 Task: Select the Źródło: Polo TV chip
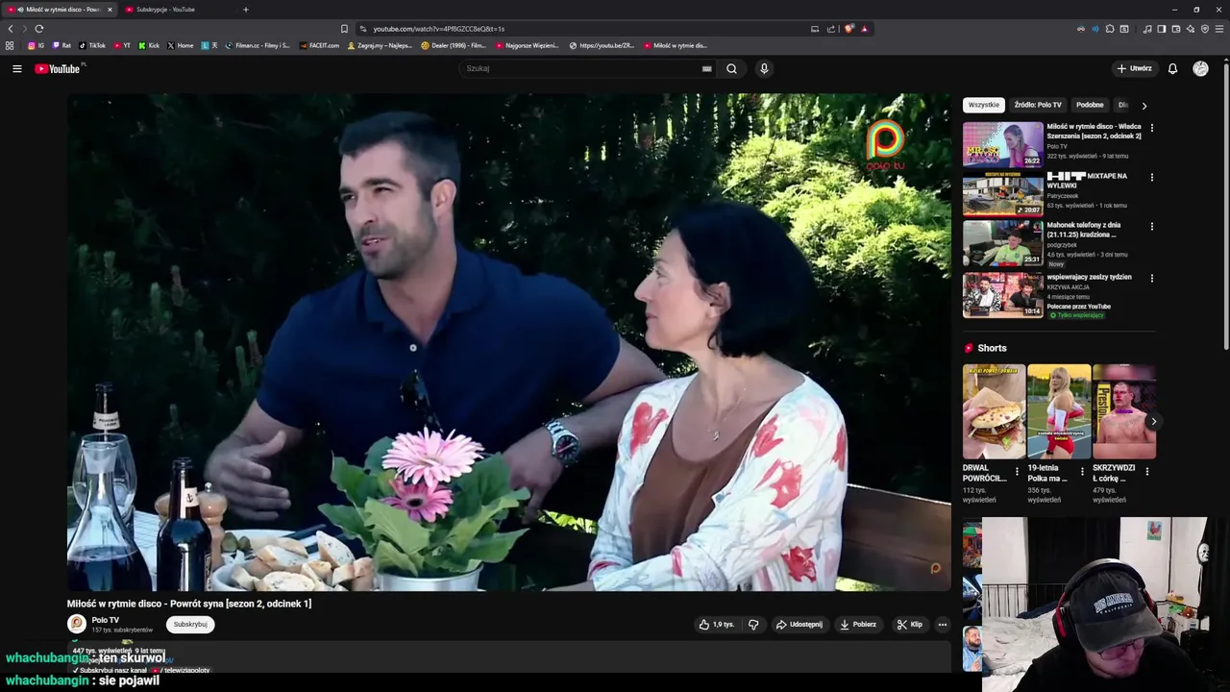coord(1038,105)
